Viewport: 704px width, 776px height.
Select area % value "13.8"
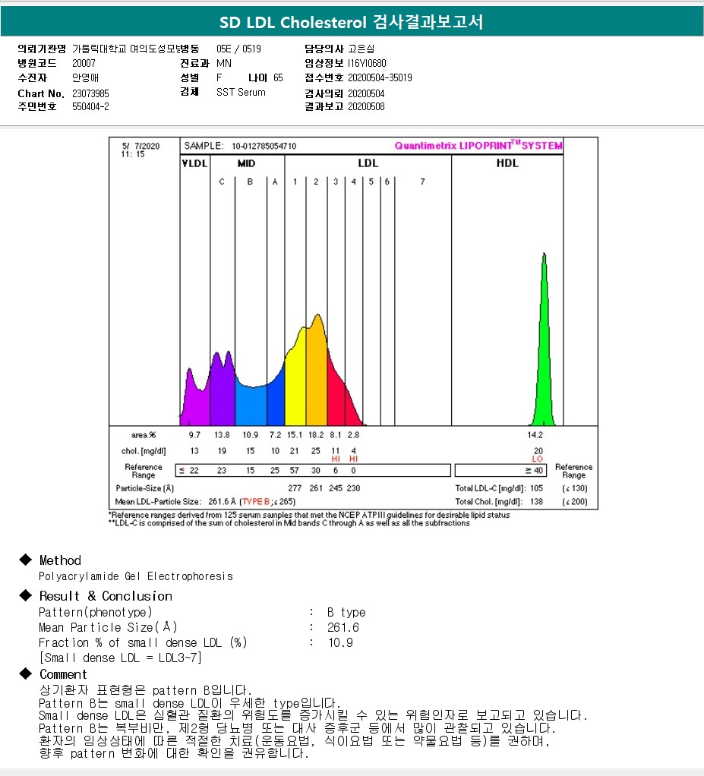(222, 435)
